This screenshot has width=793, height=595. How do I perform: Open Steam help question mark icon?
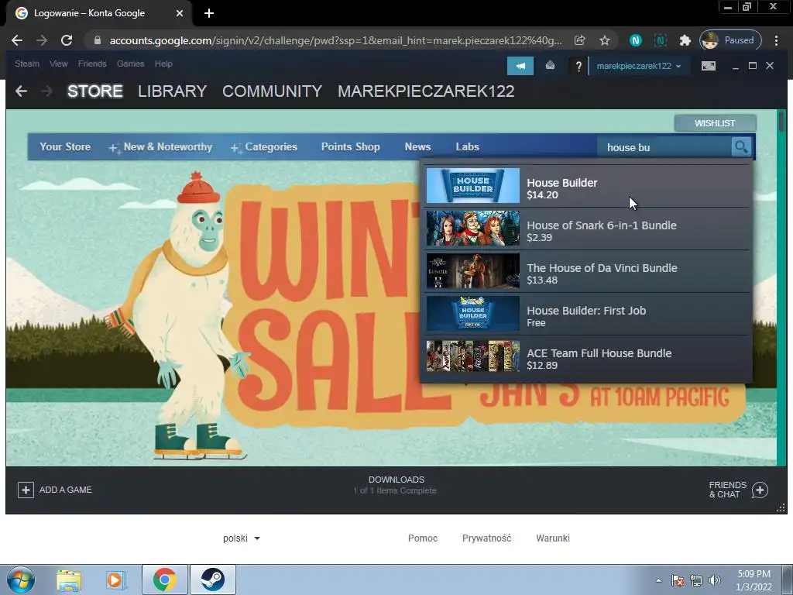pos(578,66)
